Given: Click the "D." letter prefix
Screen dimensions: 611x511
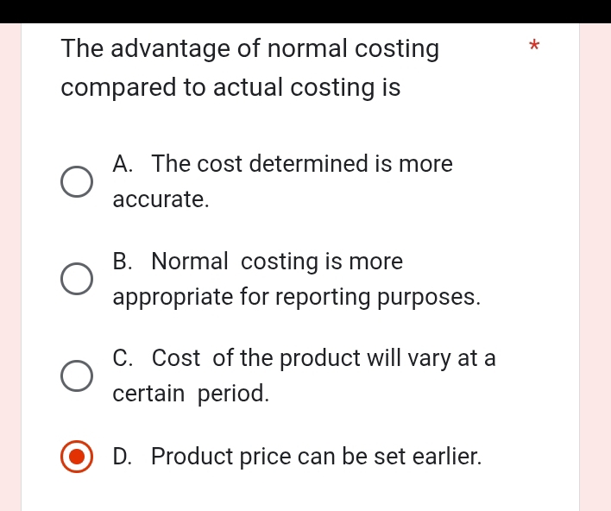Looking at the screenshot, I should (x=123, y=457).
